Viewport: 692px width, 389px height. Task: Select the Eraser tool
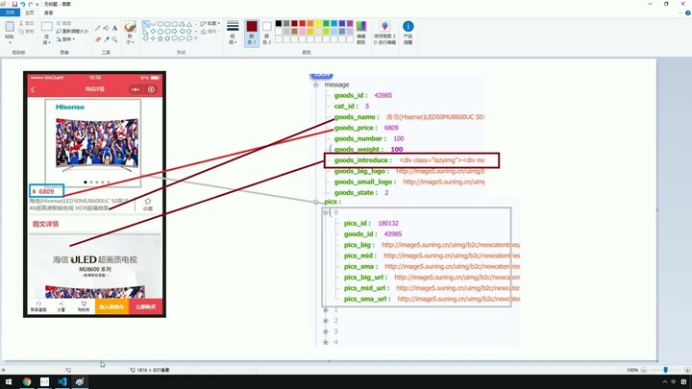[x=98, y=39]
